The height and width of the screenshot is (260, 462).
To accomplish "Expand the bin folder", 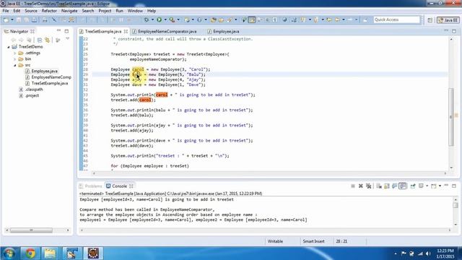I will (x=15, y=59).
